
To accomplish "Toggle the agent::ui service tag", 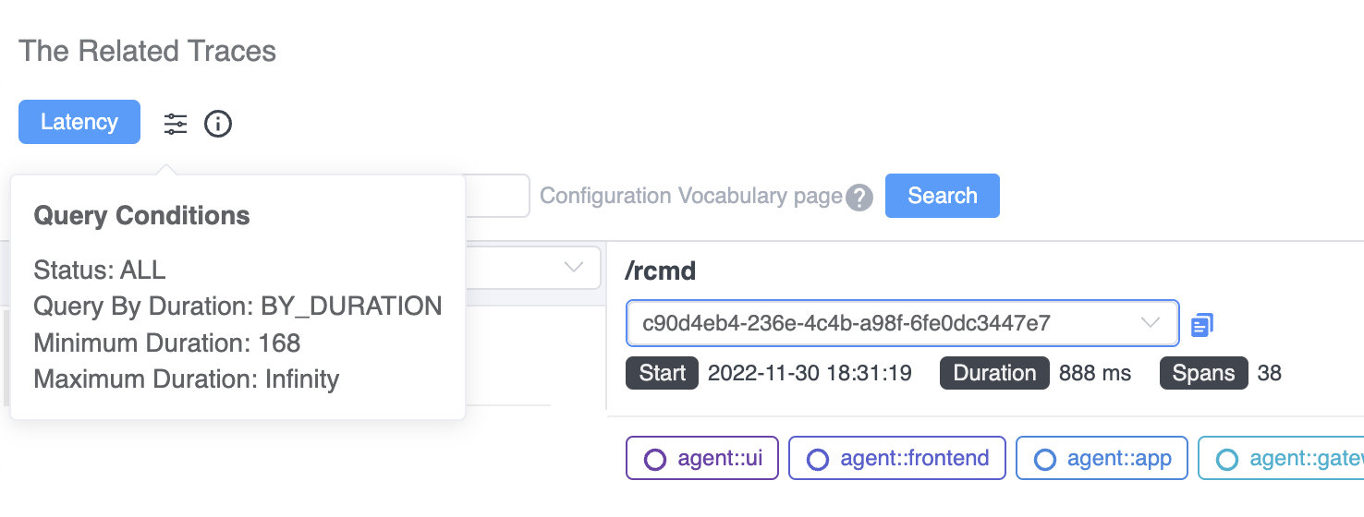I will point(702,459).
